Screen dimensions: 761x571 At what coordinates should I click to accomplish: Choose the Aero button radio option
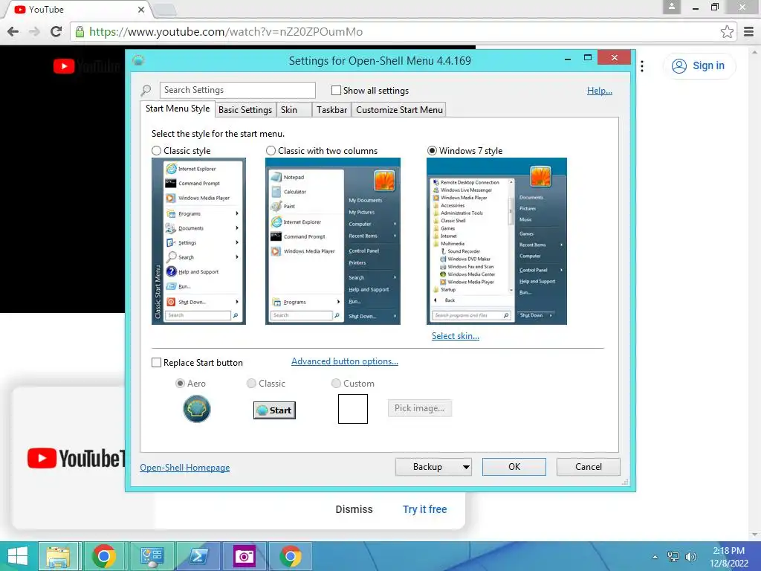(180, 384)
